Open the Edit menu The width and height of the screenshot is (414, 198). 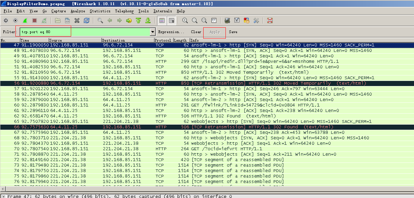click(21, 11)
